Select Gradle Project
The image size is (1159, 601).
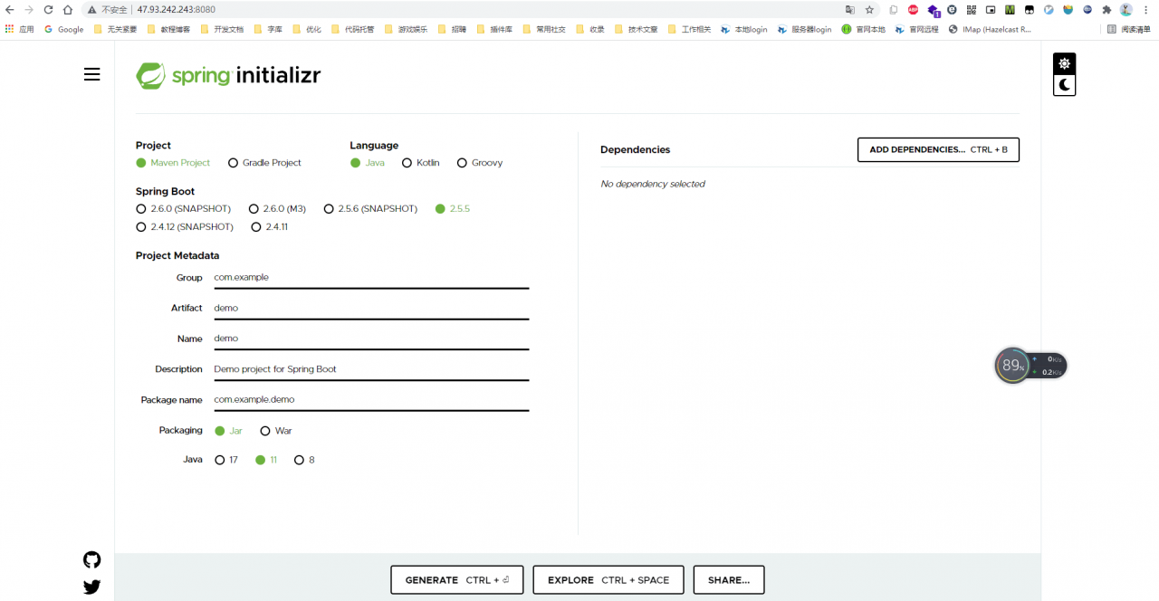coord(264,163)
